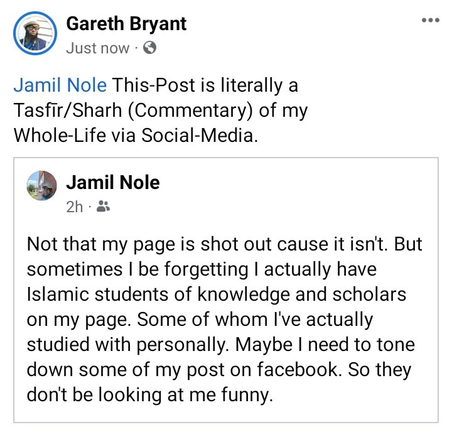Open the three-dot post options menu
This screenshot has height=437, width=452.
click(x=431, y=20)
